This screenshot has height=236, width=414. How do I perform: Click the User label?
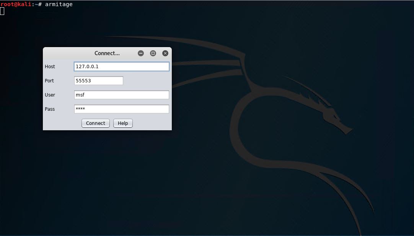(50, 95)
